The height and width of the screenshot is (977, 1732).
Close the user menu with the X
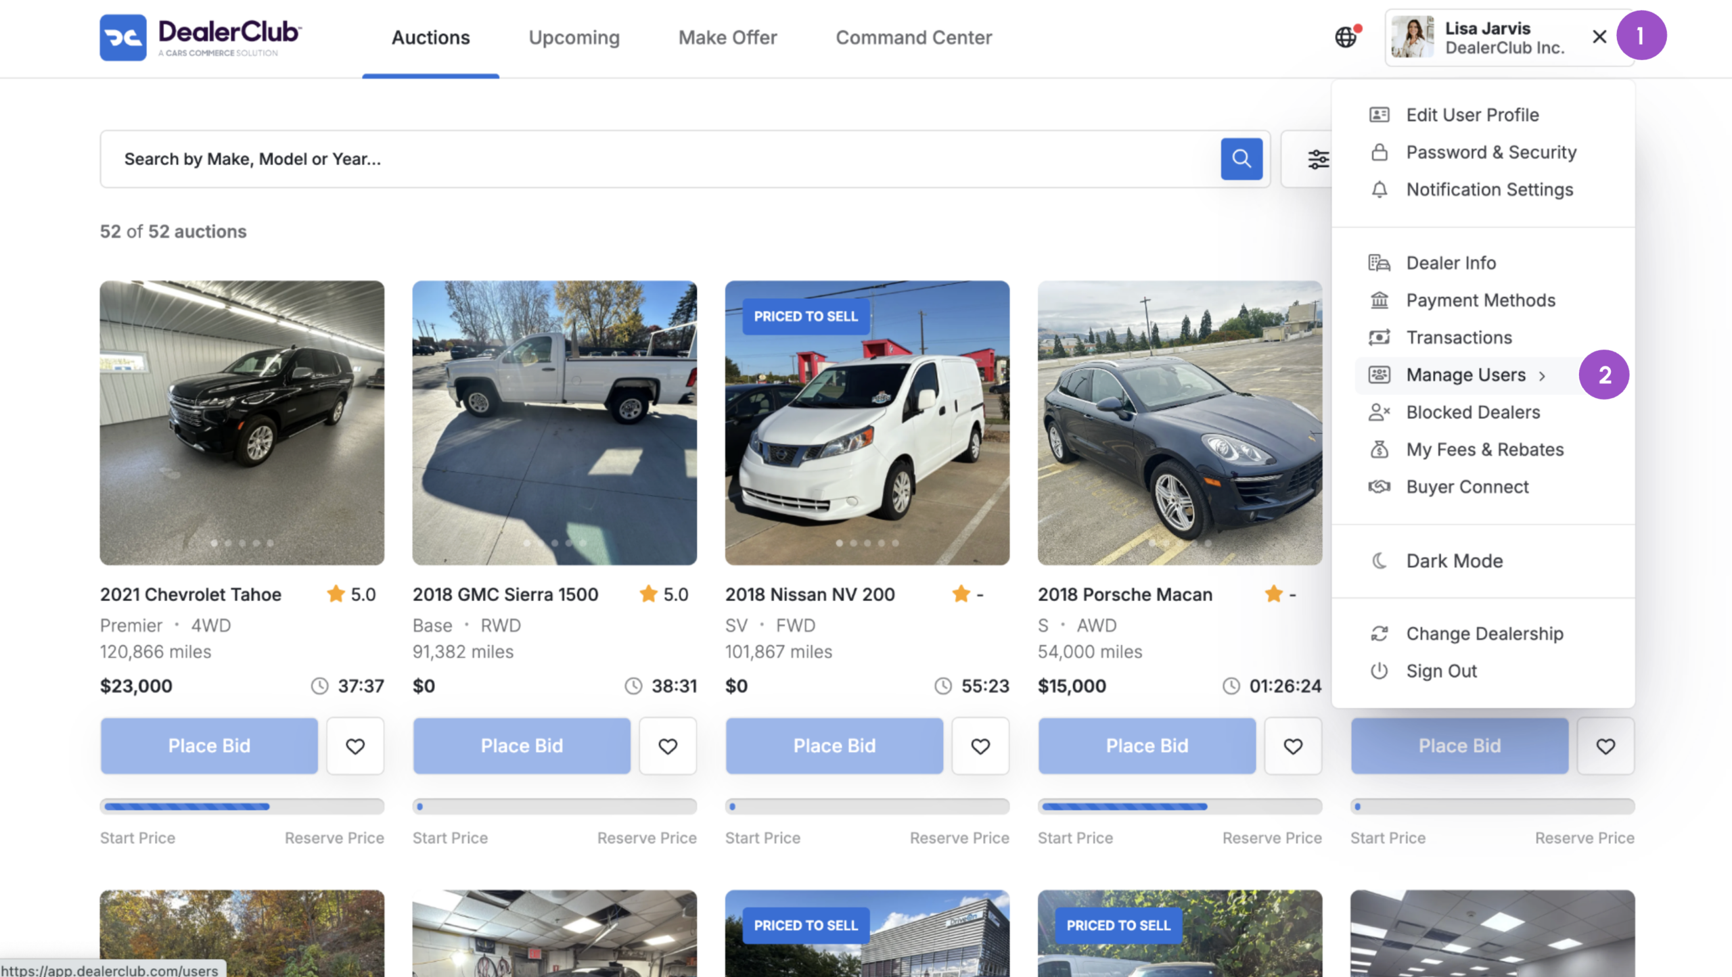1599,37
